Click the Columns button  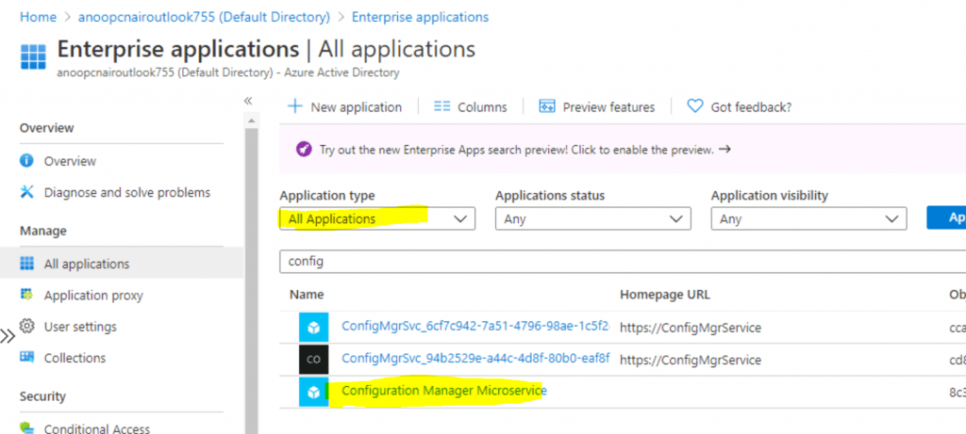471,106
